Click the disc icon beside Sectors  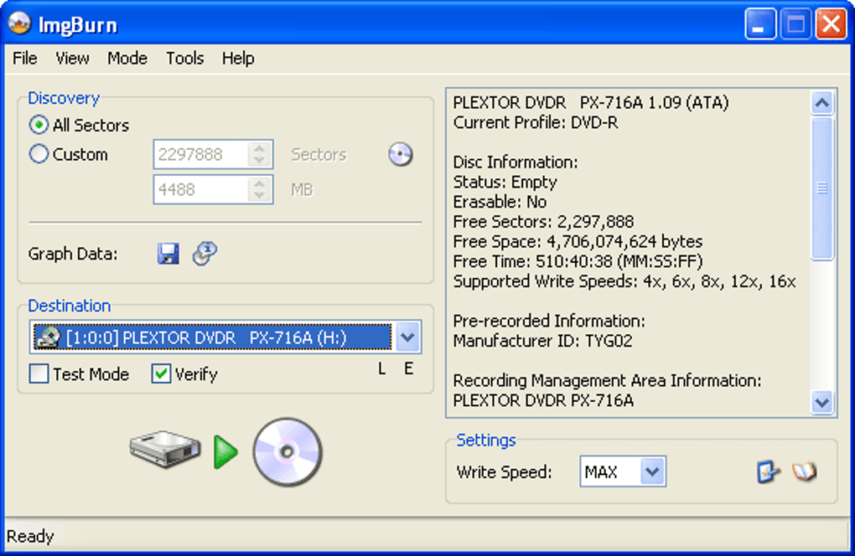(400, 155)
